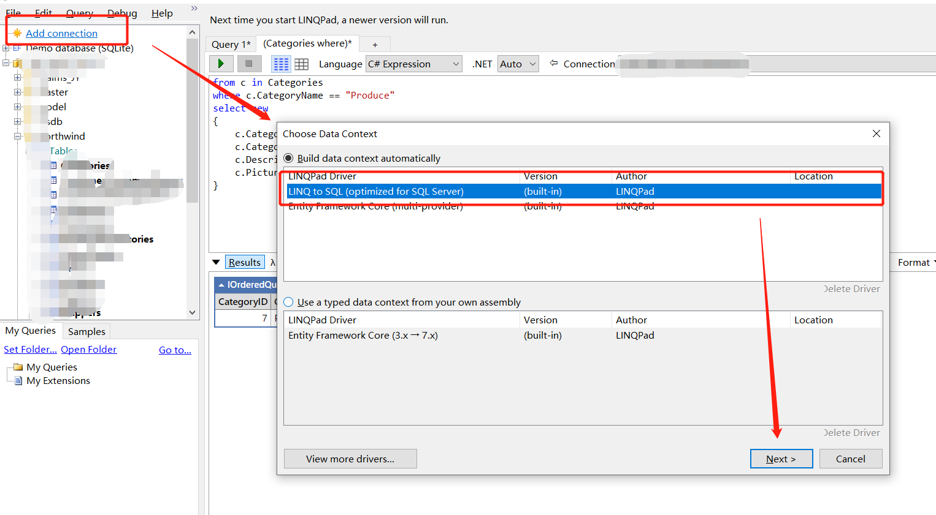The image size is (936, 515).
Task: Click the down arrow of connection tree scrollbar
Action: [x=193, y=312]
